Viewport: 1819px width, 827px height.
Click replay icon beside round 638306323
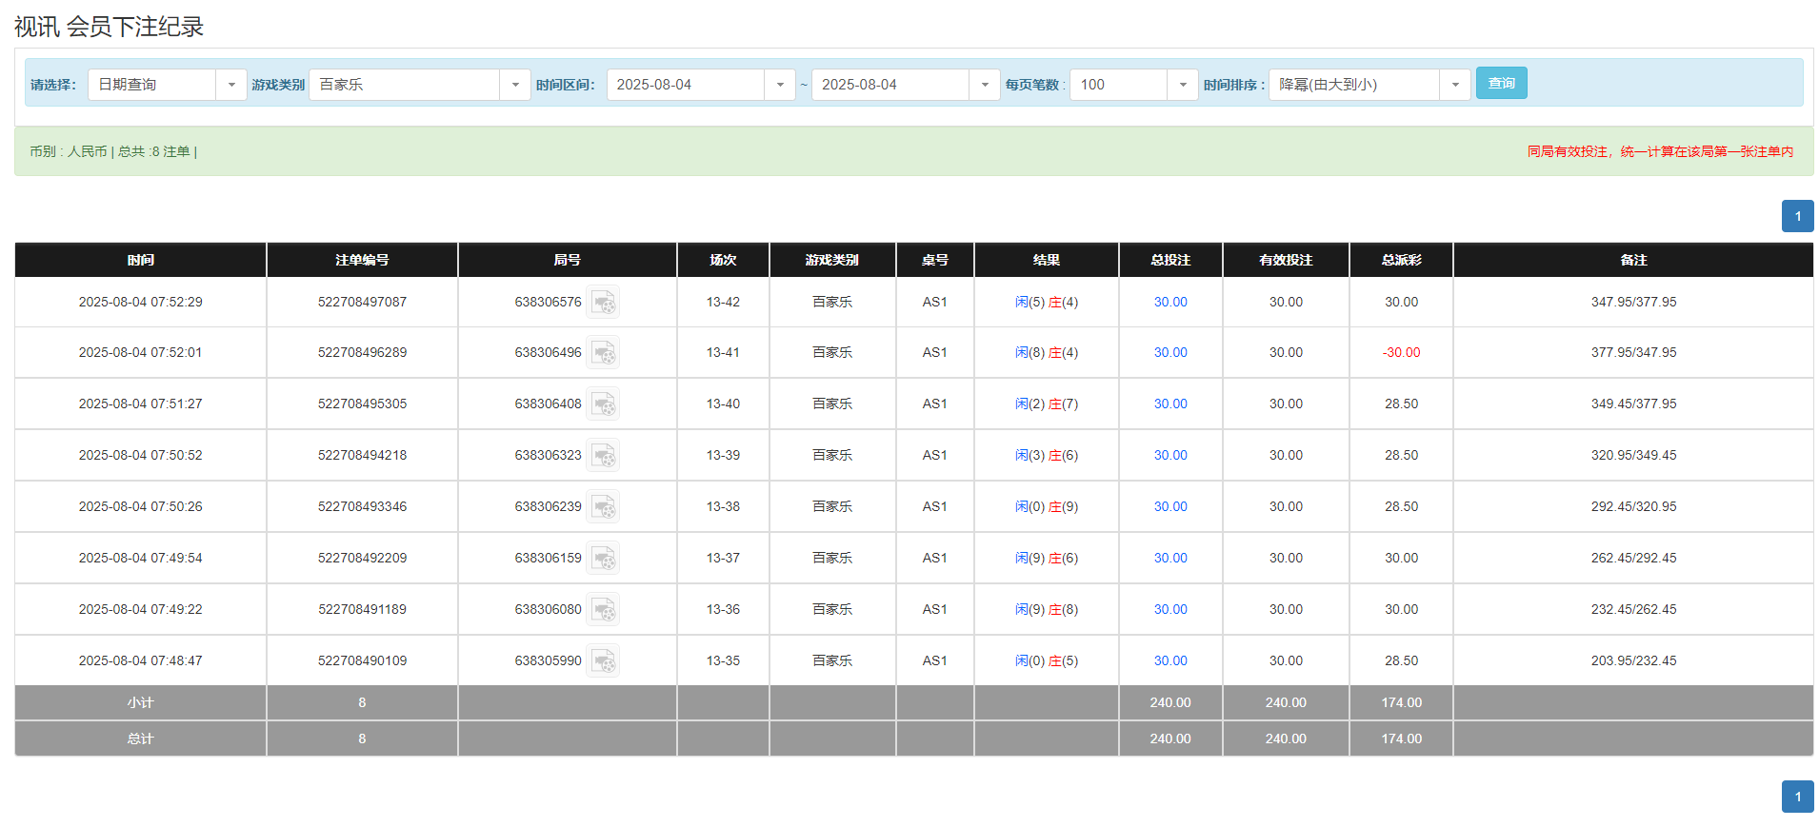603,456
